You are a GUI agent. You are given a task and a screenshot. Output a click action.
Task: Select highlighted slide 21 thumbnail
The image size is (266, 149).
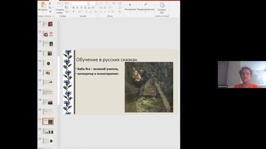tap(48, 121)
